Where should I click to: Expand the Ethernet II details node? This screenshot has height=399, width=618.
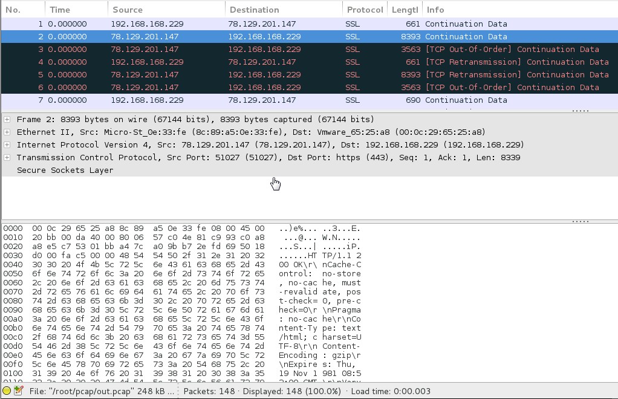(7, 132)
